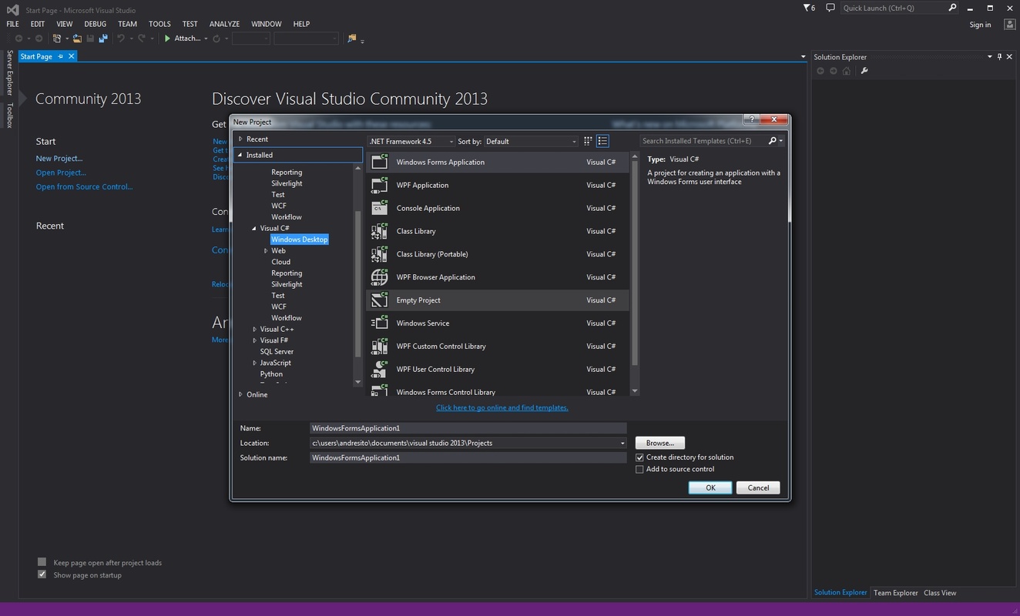Collapse the Installed templates node
The height and width of the screenshot is (616, 1020).
pos(240,155)
